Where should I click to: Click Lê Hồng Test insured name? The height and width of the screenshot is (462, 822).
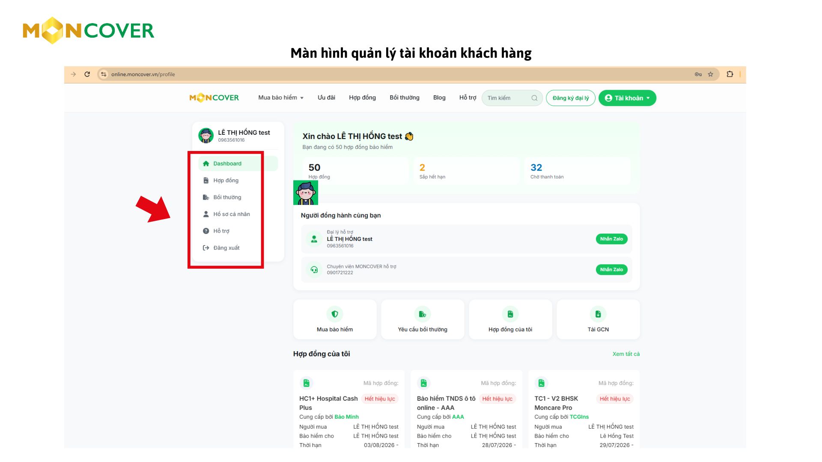tap(616, 436)
